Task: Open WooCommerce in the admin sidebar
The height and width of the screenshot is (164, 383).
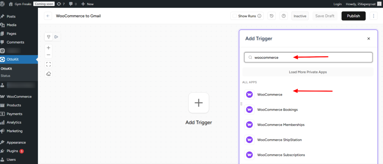Action: [19, 97]
